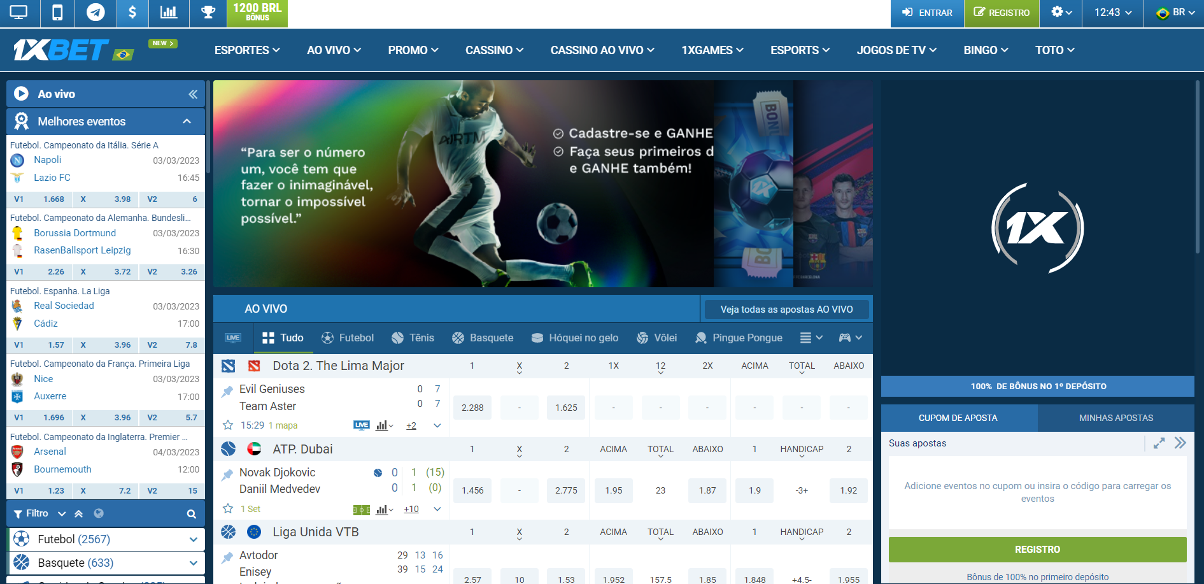The image size is (1204, 584).
Task: Open the CASSINO AO VIVO menu
Action: (602, 50)
